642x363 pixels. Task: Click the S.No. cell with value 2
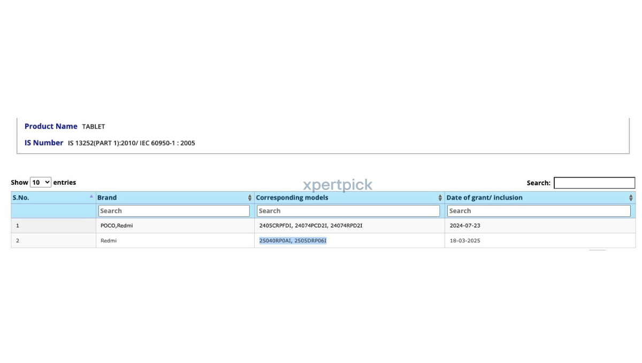(x=53, y=241)
